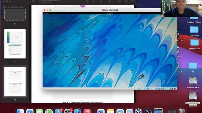The width and height of the screenshot is (202, 113).
Task: Open the сухофрукты folder on the desktop
Action: [194, 43]
